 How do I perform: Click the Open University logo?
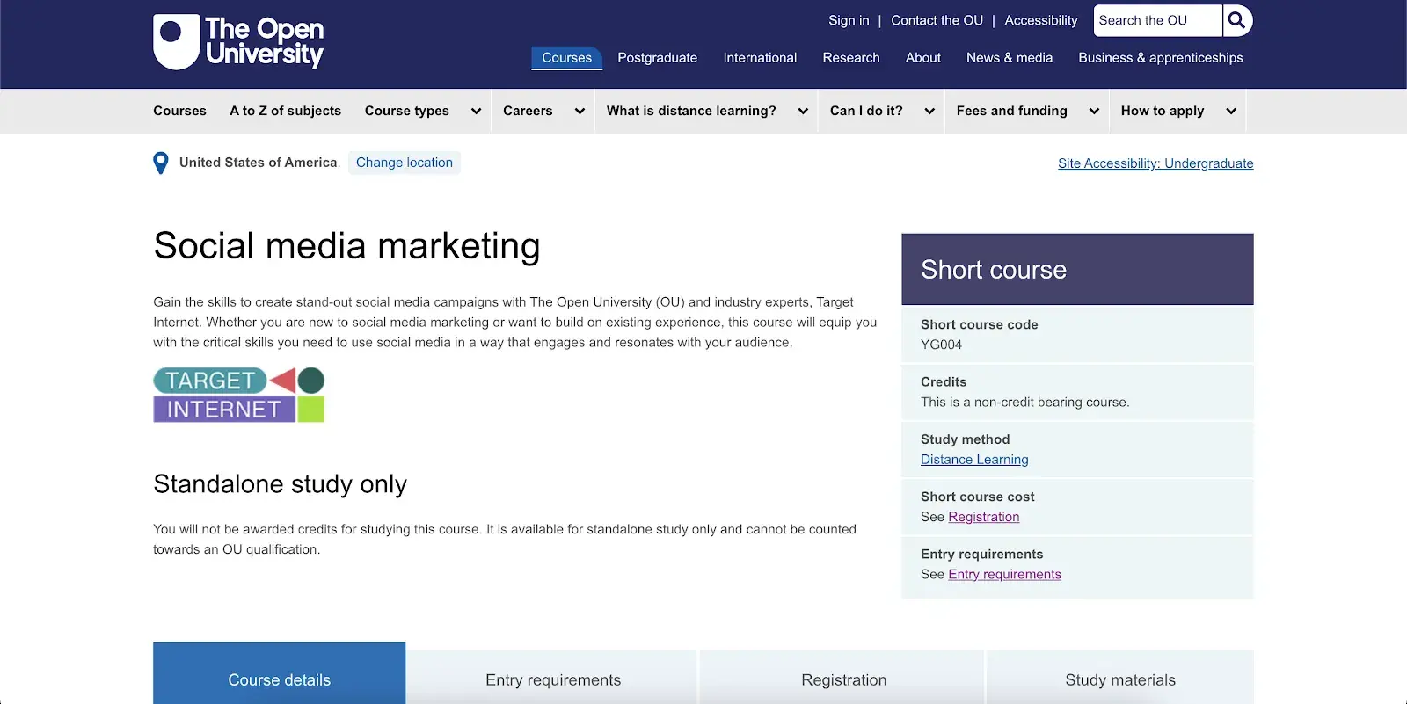tap(238, 41)
